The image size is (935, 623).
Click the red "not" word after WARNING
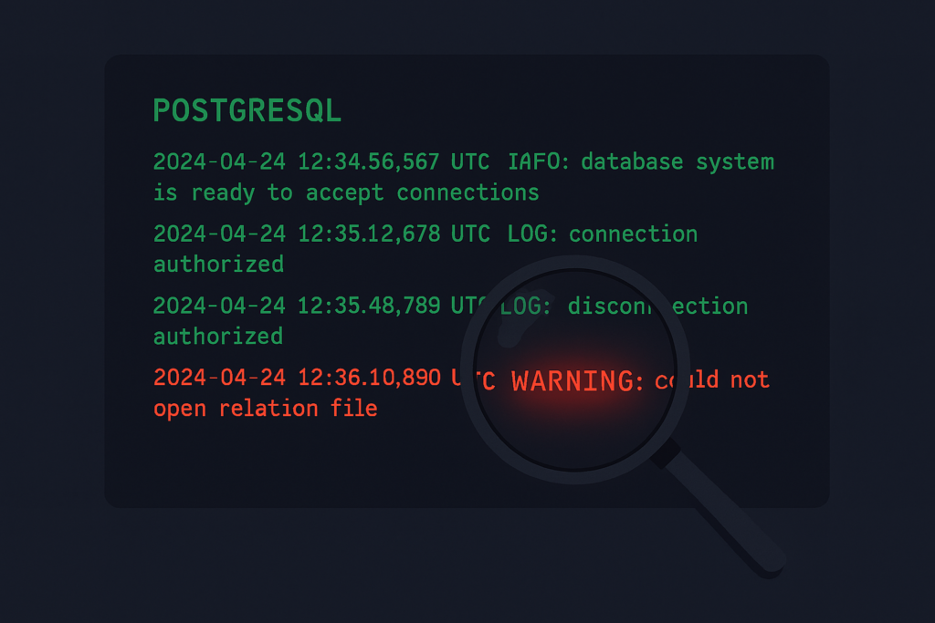click(x=749, y=379)
